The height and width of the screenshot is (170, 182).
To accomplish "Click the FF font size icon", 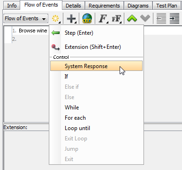I will [116, 19].
